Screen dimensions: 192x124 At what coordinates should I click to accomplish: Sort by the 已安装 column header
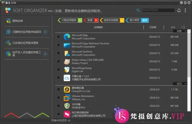click(153, 27)
